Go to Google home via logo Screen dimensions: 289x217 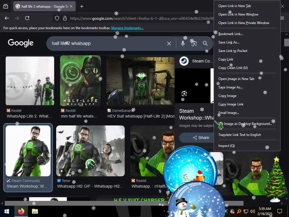[21, 43]
